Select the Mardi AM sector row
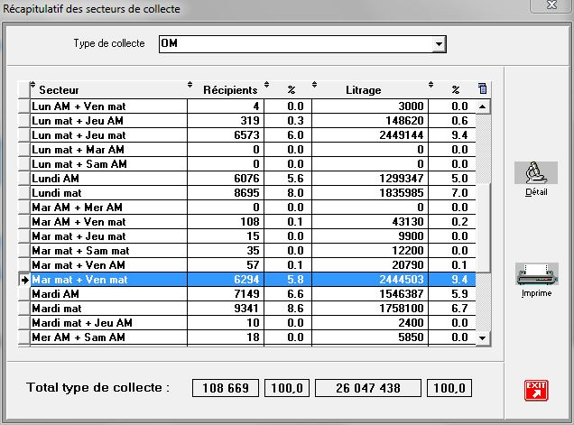 [108, 294]
